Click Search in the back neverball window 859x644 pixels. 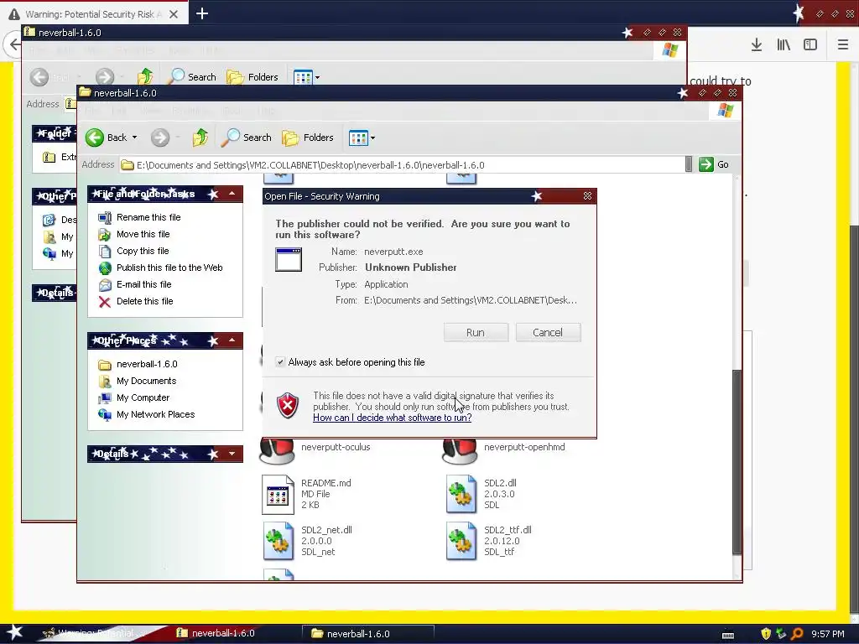tap(192, 77)
